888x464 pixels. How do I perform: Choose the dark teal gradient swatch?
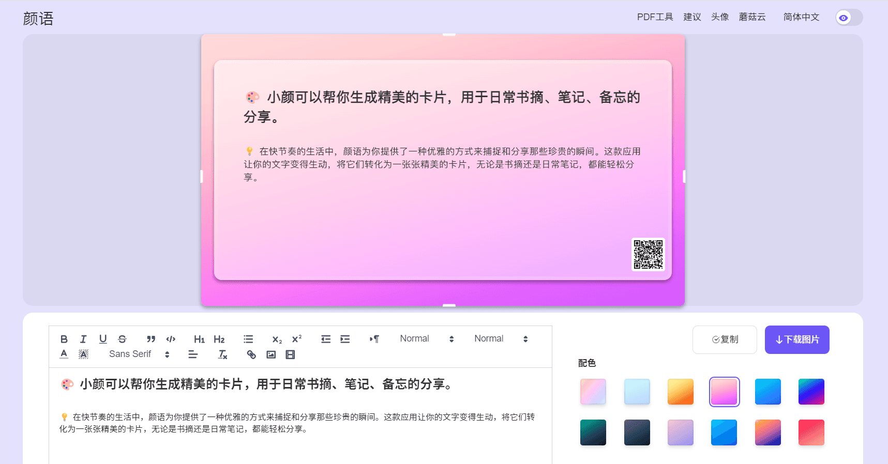[593, 432]
